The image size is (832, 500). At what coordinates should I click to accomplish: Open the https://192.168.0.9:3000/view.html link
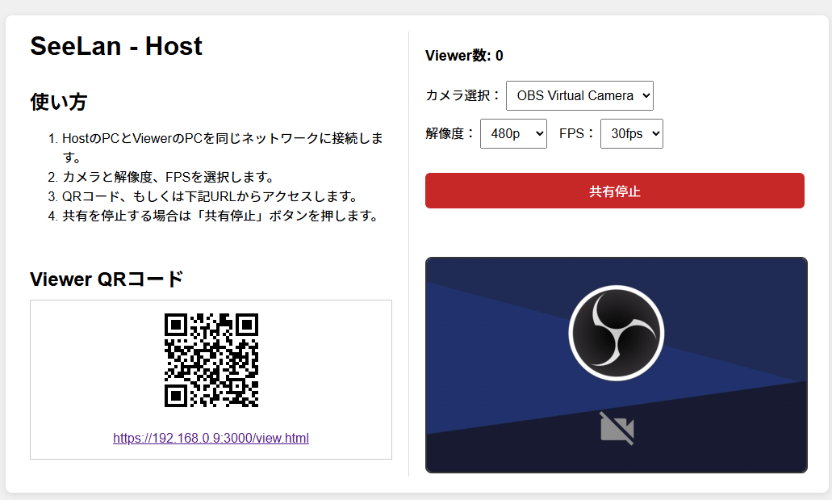(210, 438)
